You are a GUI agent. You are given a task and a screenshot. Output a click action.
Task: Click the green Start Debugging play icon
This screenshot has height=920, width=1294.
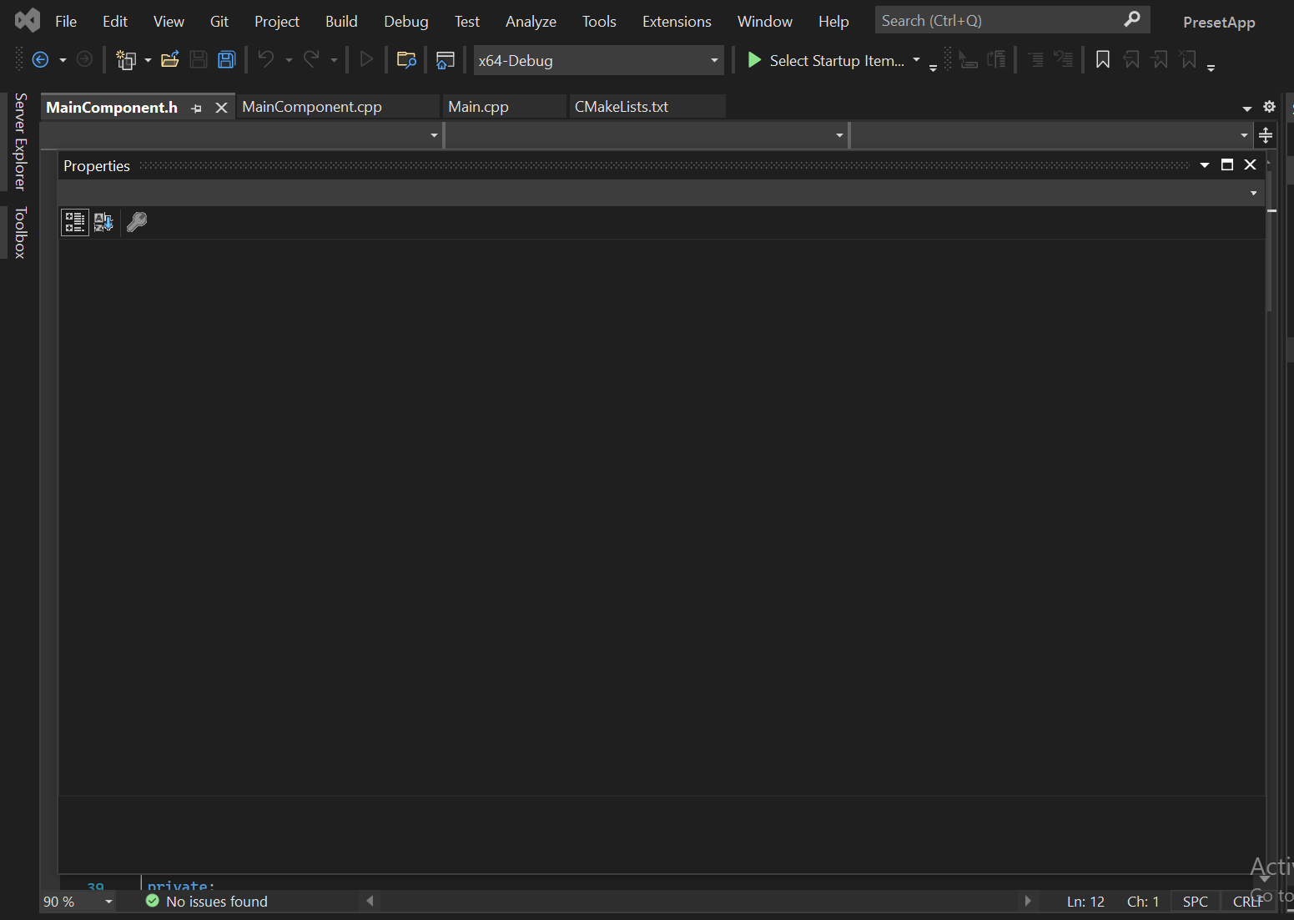pos(754,60)
